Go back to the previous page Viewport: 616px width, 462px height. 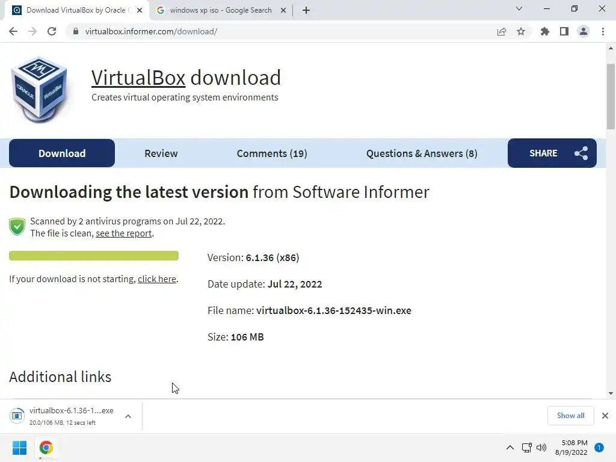[13, 31]
